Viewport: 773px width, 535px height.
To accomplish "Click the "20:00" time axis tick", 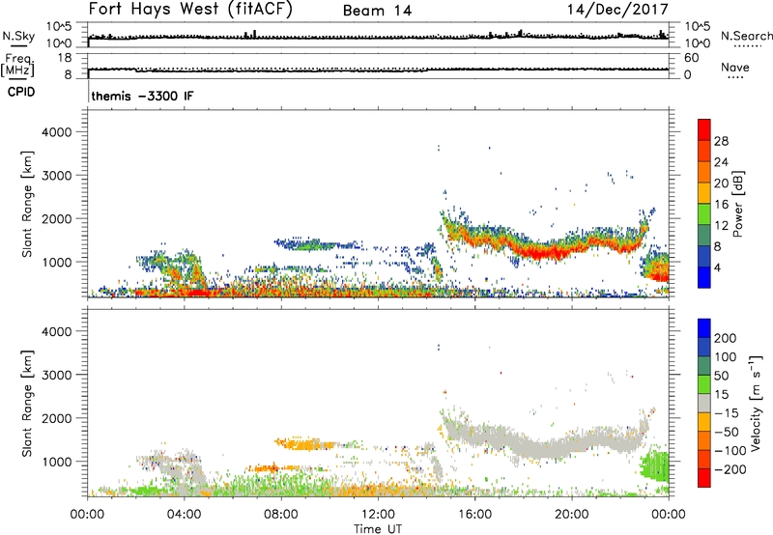I will [572, 515].
